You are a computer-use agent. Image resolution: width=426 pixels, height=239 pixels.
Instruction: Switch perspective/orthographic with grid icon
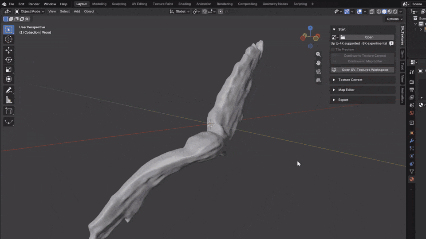pos(318,80)
